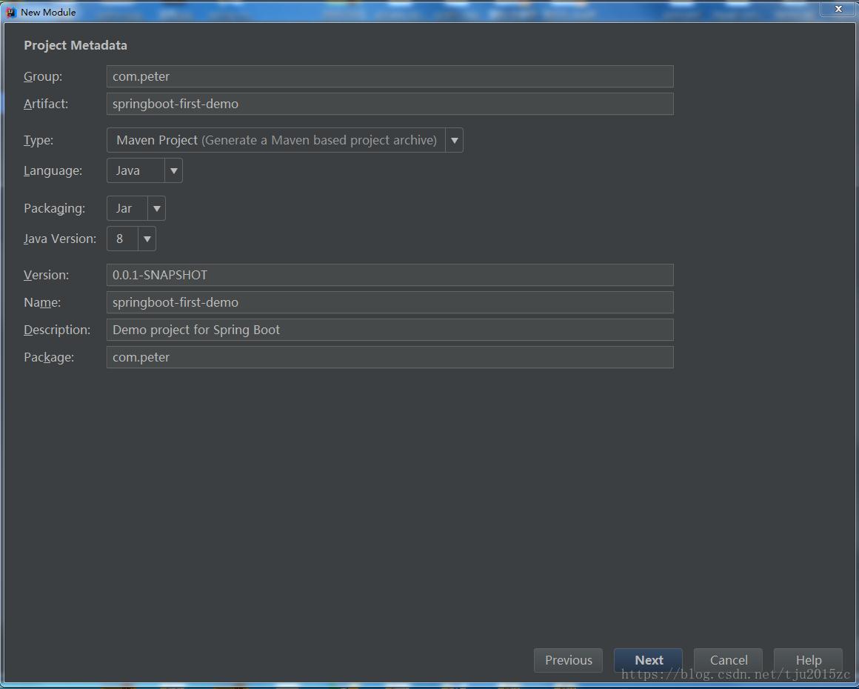Click the Version input field
Image resolution: width=859 pixels, height=689 pixels.
pyautogui.click(x=390, y=275)
